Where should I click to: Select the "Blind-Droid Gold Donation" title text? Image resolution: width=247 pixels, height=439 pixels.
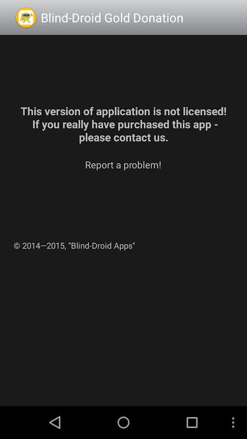click(x=112, y=18)
